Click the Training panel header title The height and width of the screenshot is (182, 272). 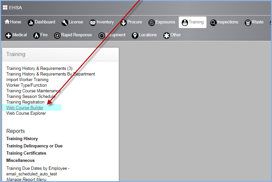click(x=16, y=54)
